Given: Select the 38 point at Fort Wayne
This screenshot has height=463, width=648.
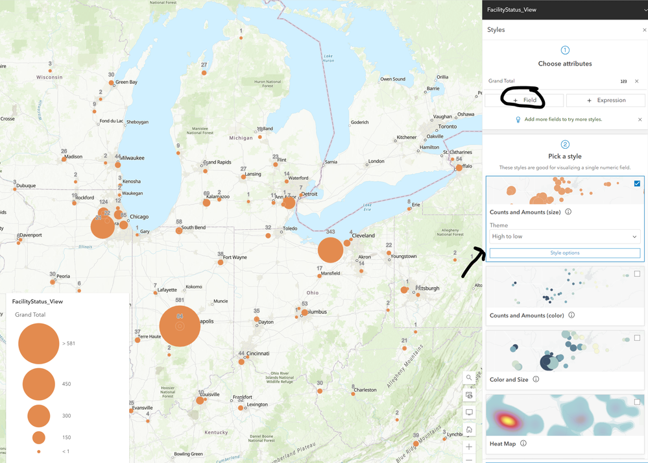Looking at the screenshot, I should coord(221,262).
